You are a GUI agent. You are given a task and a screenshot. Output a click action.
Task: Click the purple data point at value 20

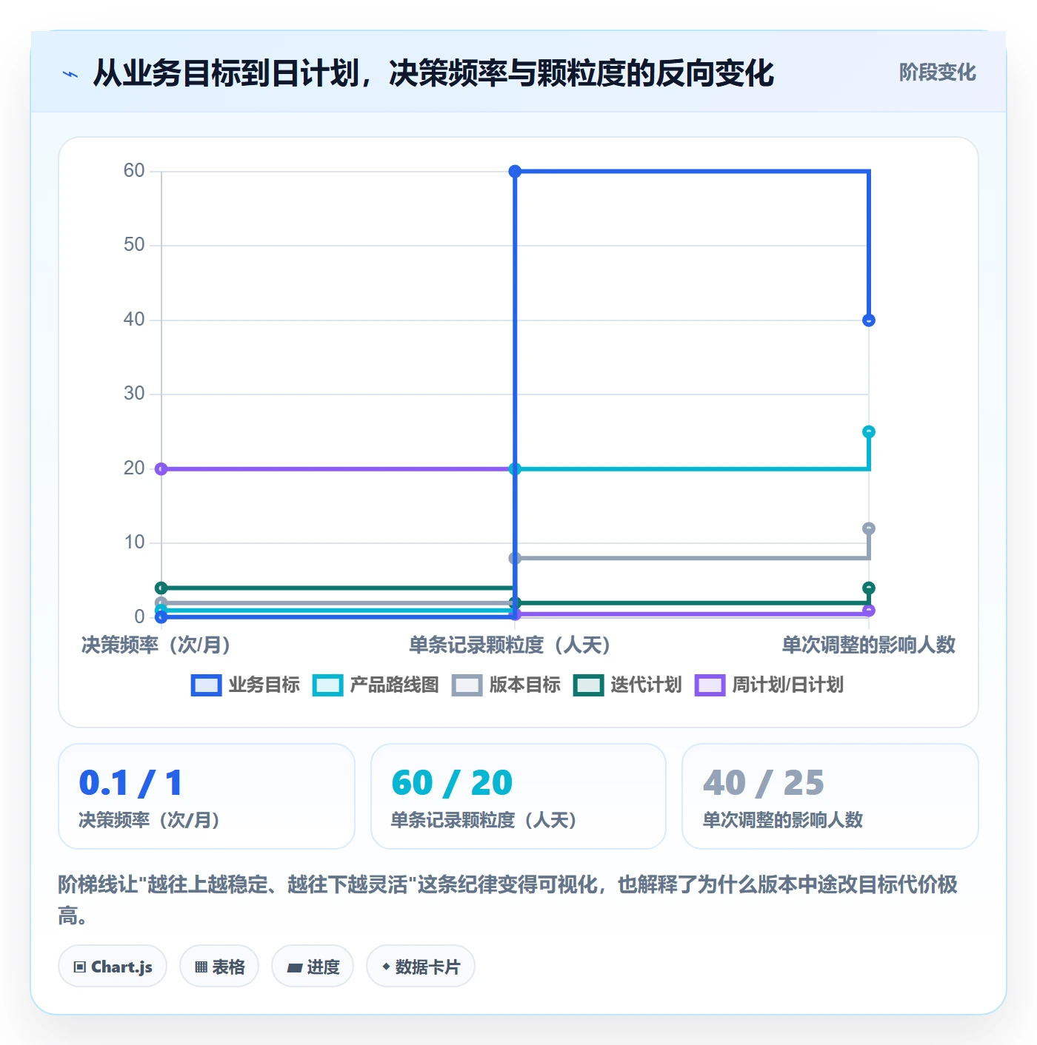pyautogui.click(x=161, y=468)
